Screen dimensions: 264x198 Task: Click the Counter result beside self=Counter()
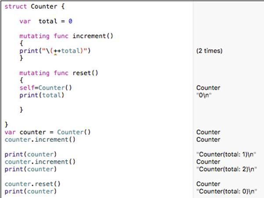point(208,88)
